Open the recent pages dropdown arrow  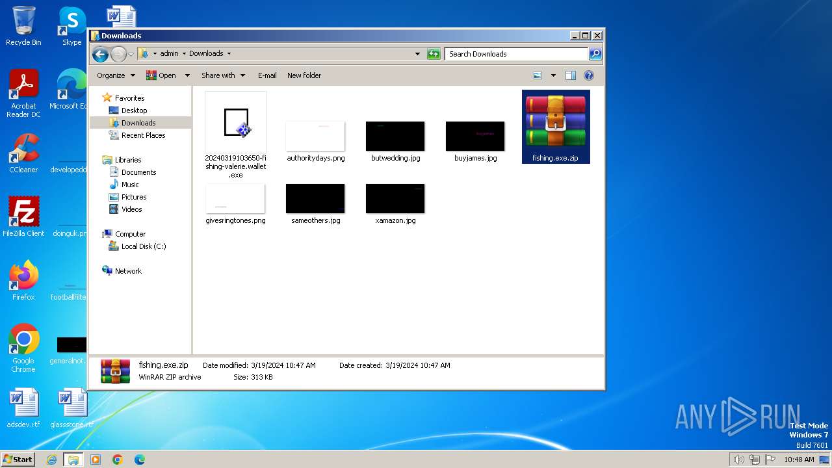coord(131,54)
